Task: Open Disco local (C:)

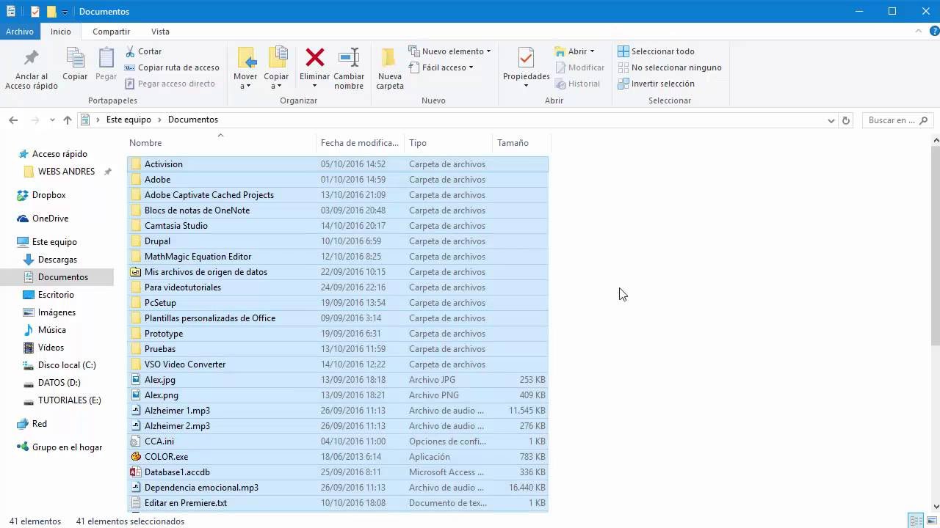Action: click(67, 365)
